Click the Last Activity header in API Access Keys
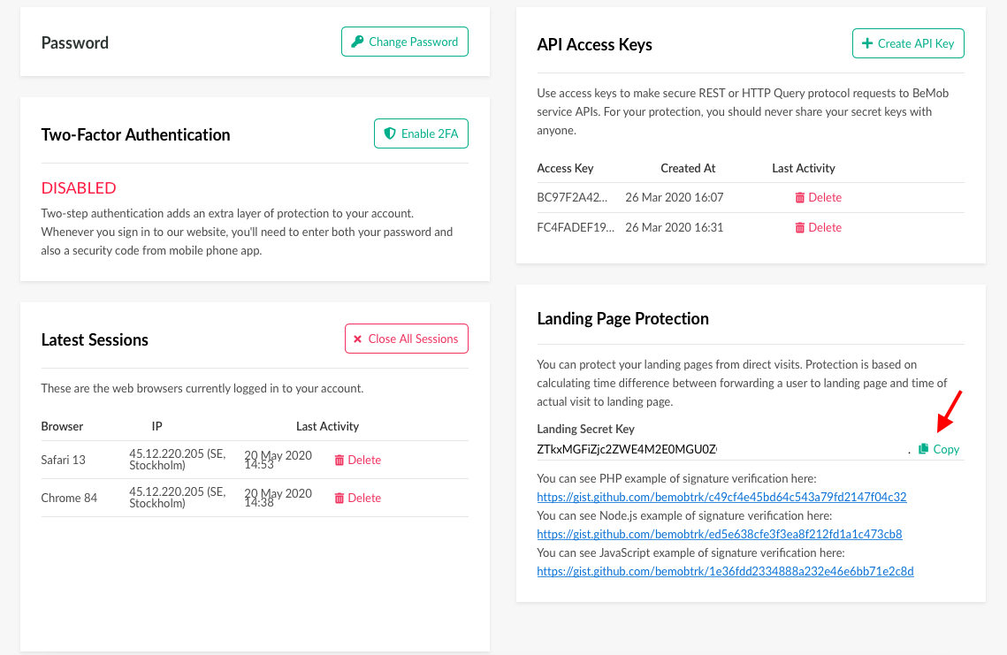The height and width of the screenshot is (655, 1007). (804, 168)
